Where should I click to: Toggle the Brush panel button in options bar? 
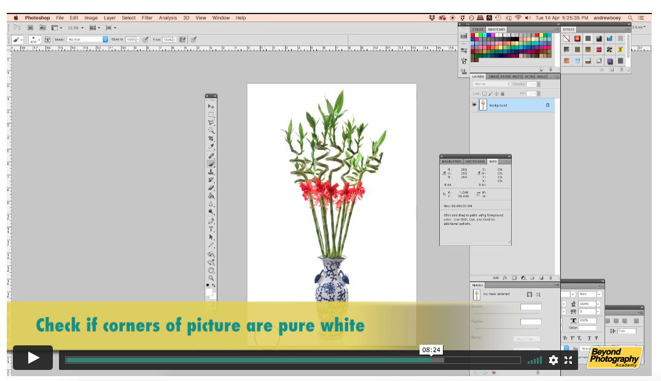click(48, 40)
